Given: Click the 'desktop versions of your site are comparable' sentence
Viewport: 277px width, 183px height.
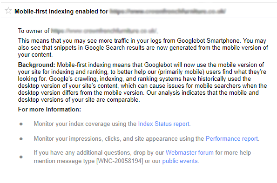Looking at the screenshot, I should coord(79,99).
